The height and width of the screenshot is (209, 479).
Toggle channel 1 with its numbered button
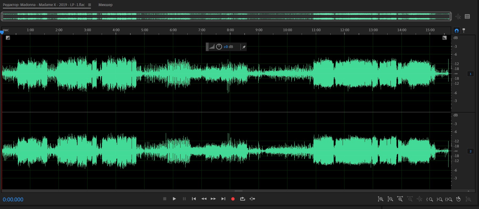(470, 74)
